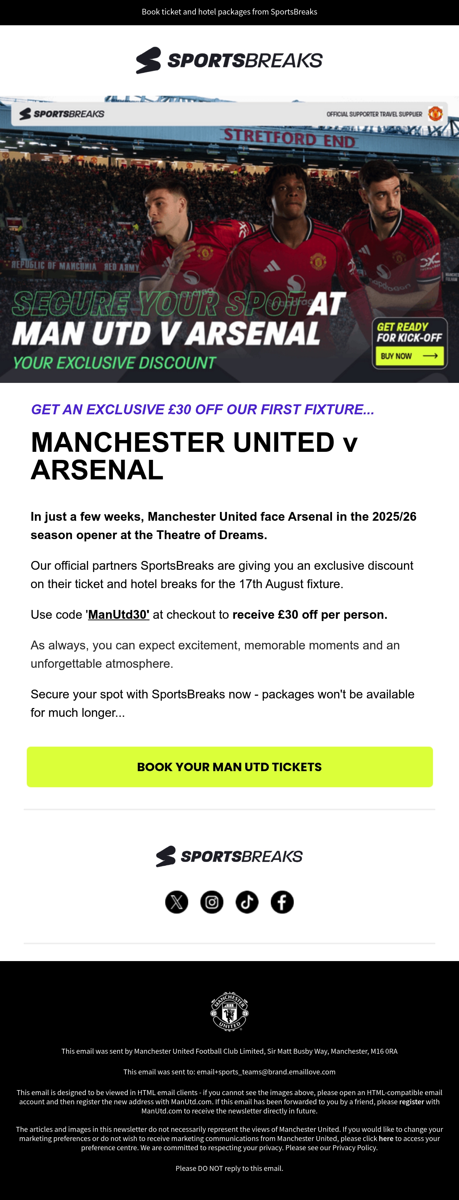Click the SportsBreaks logo above social icons
Viewport: 459px width, 1200px height.
229,856
